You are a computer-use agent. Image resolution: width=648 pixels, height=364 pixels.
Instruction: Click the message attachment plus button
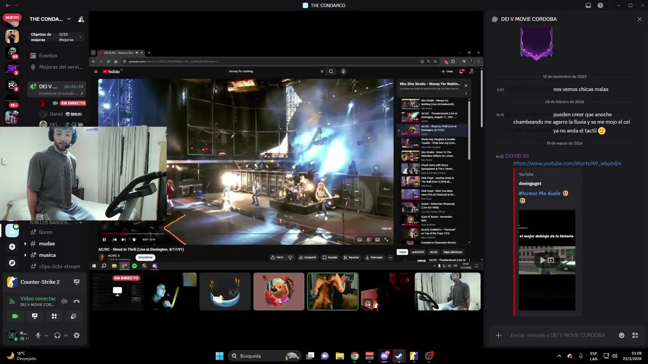[x=499, y=335]
